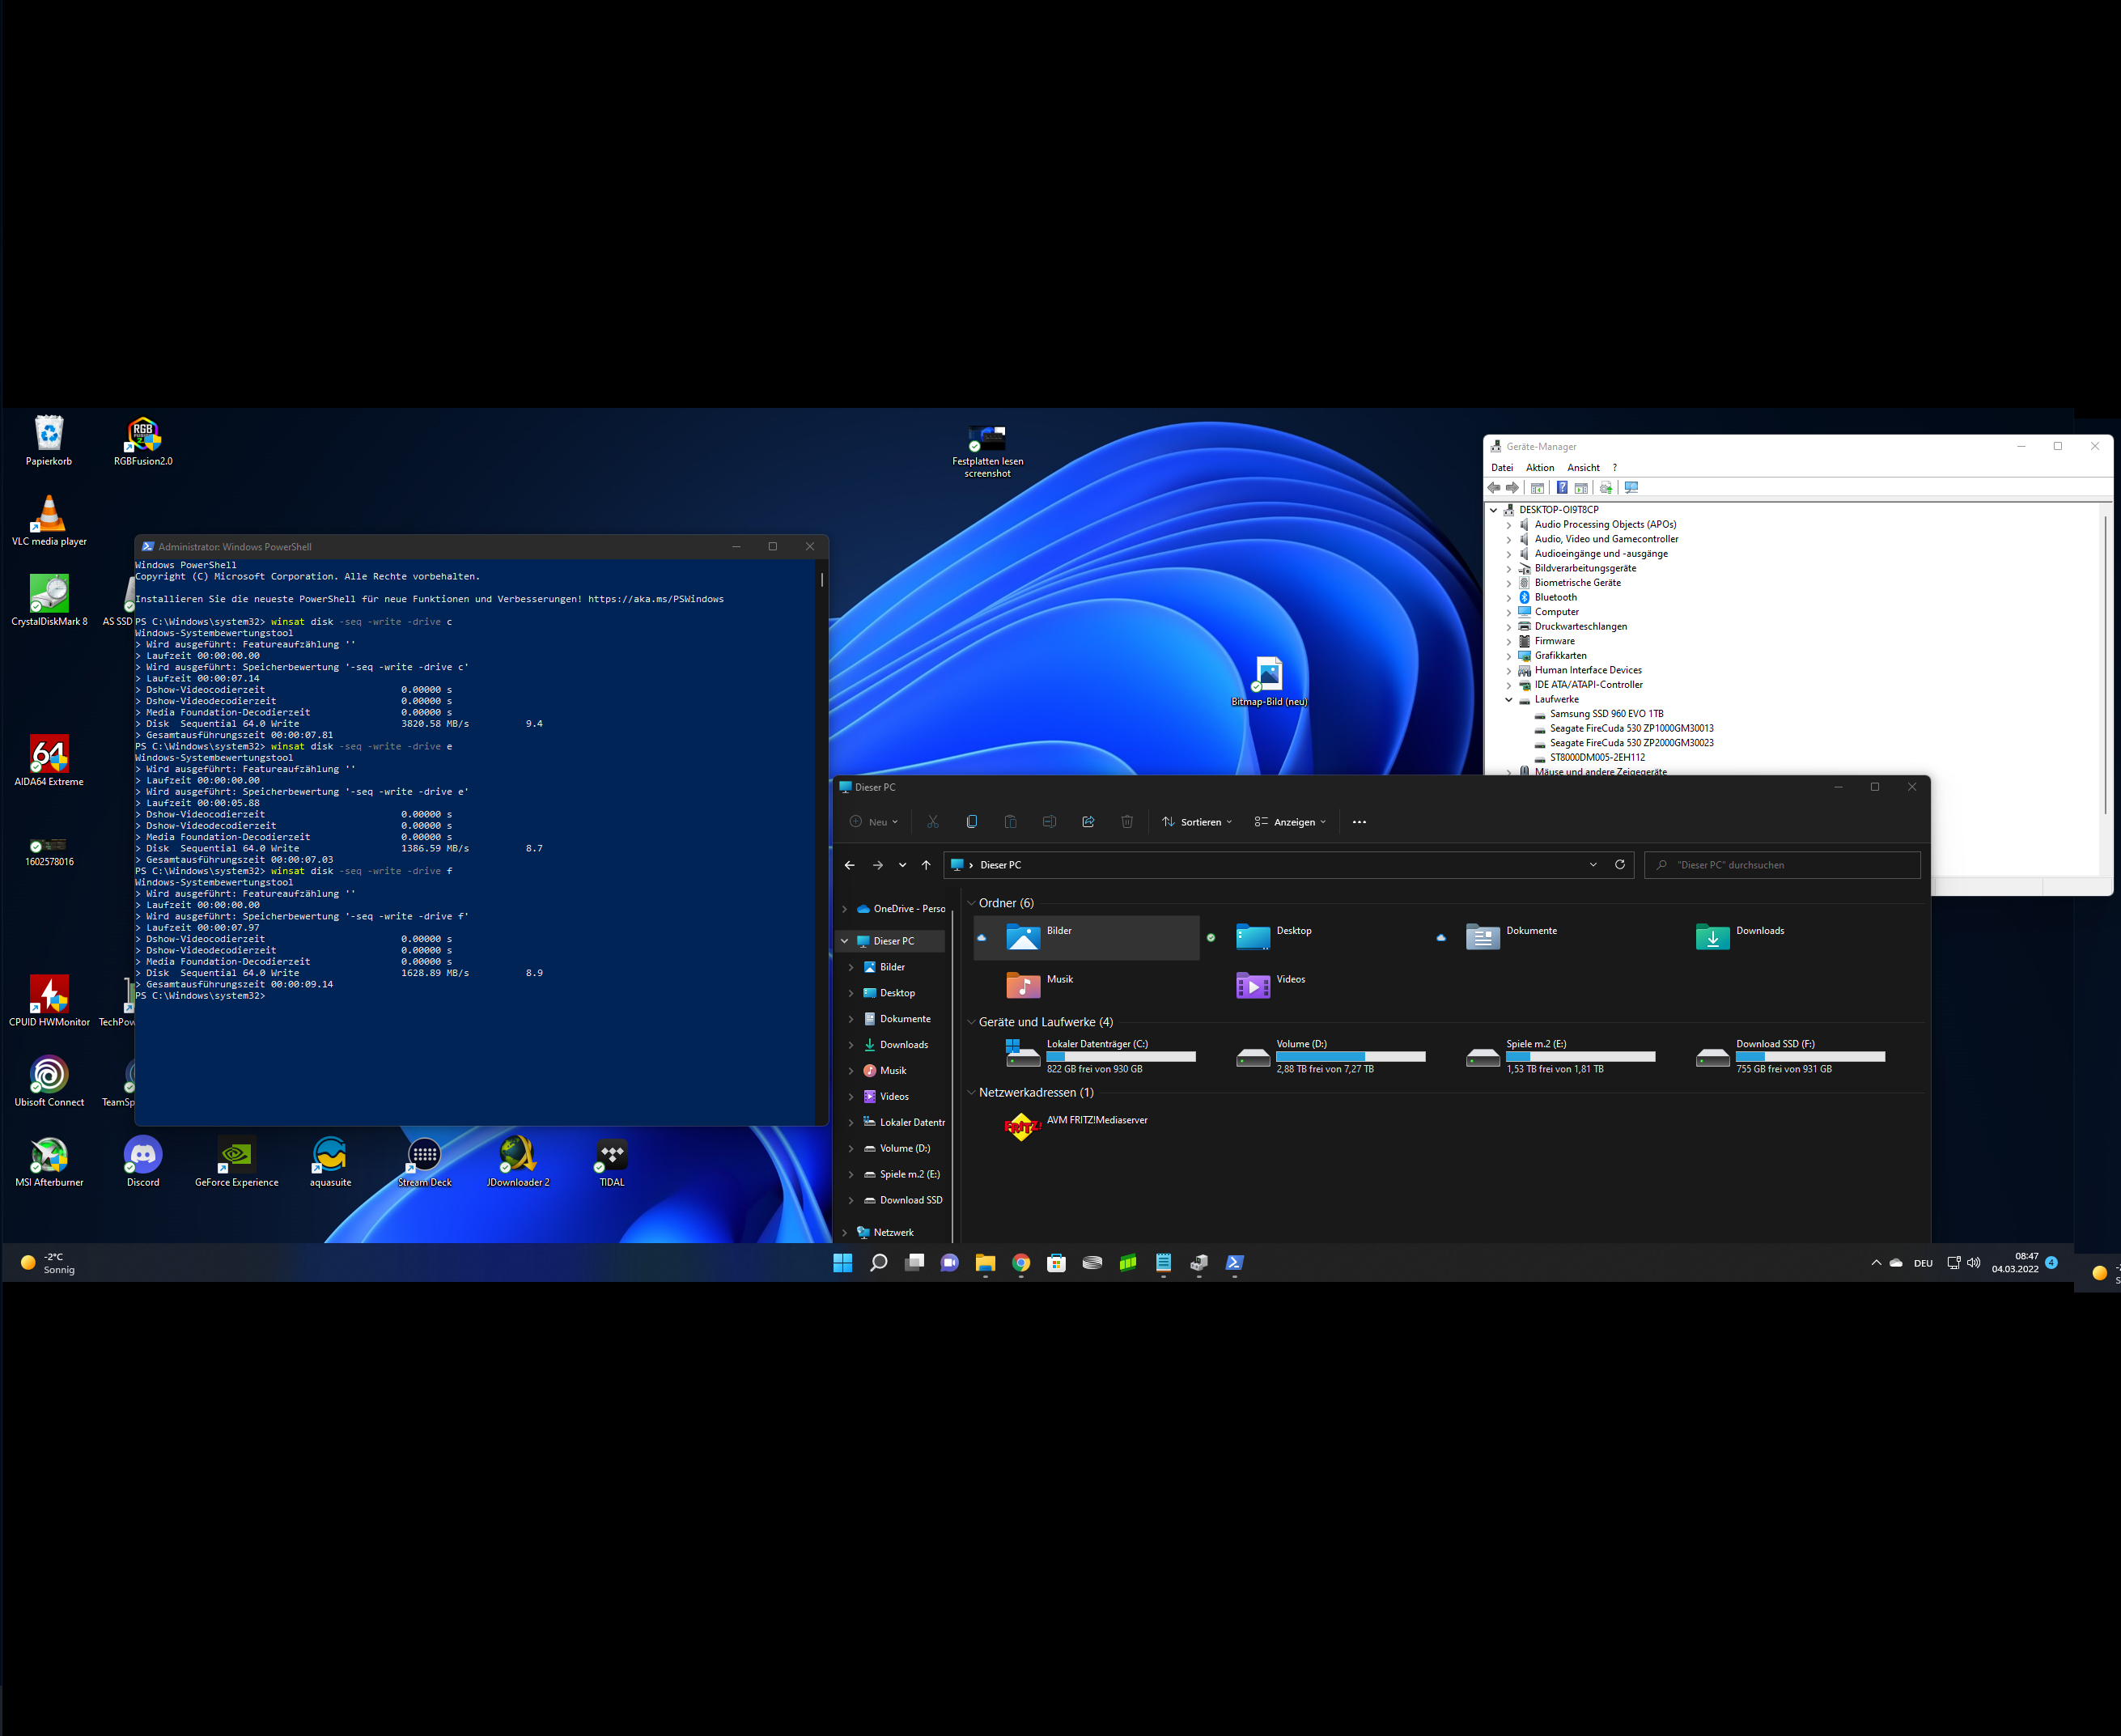
Task: Open CrystalDiskMark 8 desktop icon
Action: 49,595
